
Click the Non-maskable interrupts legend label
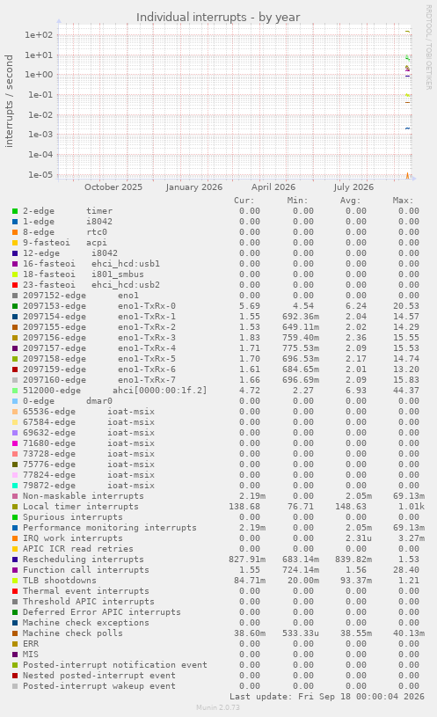[84, 496]
